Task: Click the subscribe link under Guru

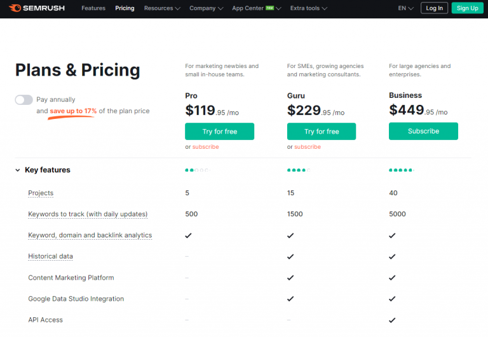Action: click(308, 147)
